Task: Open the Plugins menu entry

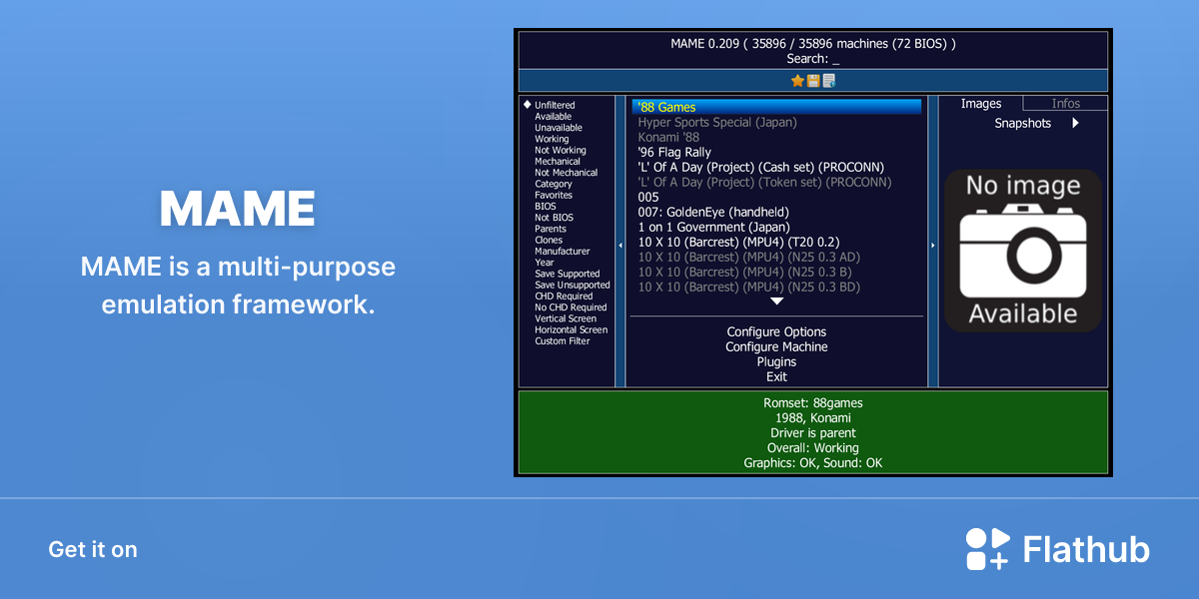Action: (x=776, y=362)
